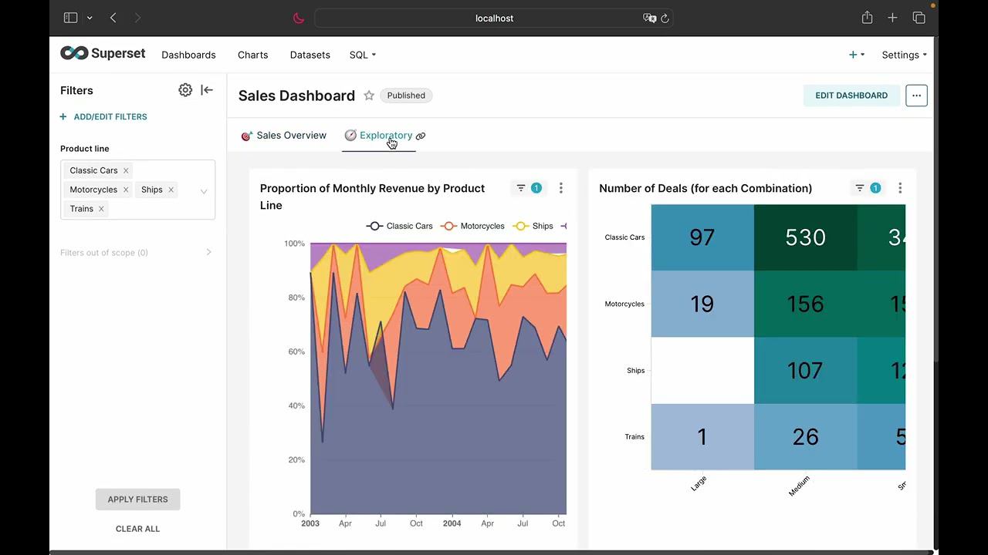Remove the Ships filter tag
Viewport: 988px width, 555px height.
point(171,190)
